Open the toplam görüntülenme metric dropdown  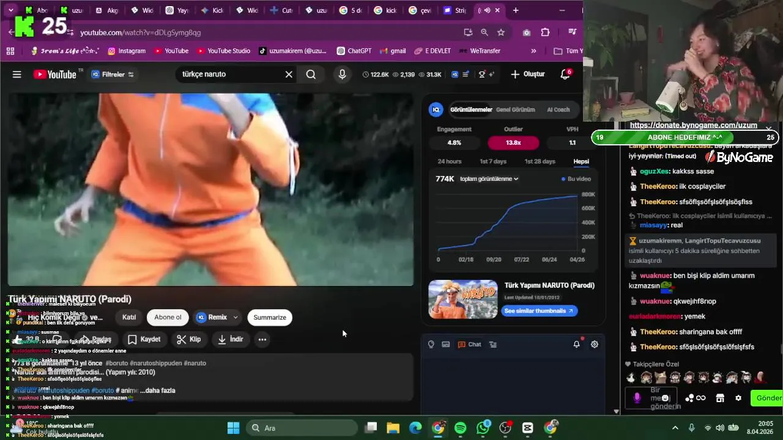[489, 179]
